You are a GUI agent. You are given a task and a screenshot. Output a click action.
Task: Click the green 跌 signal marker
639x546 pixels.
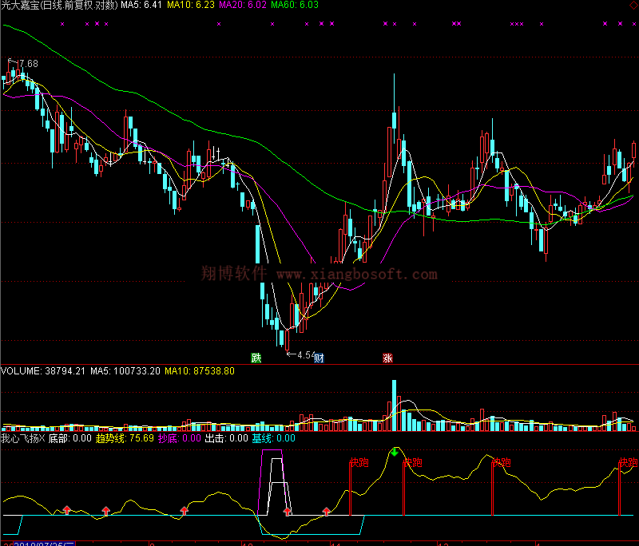point(256,358)
